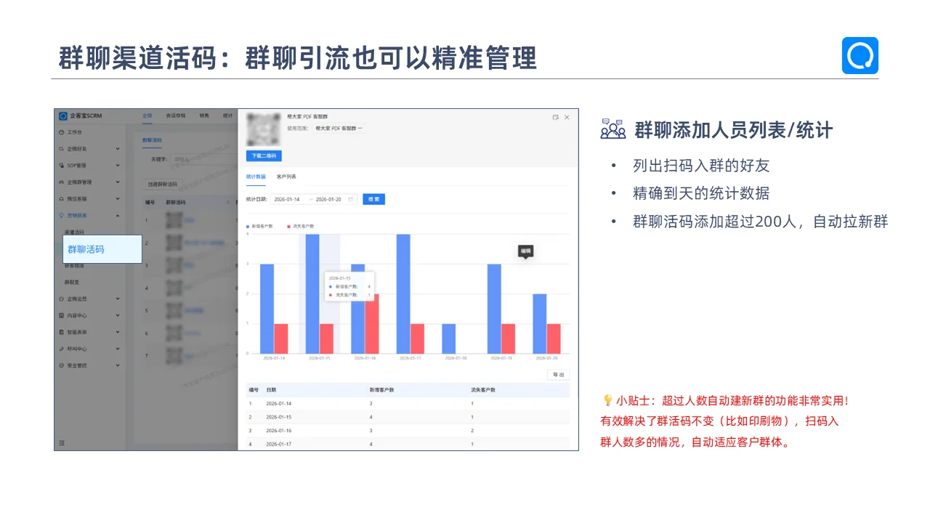Click the 创建群聊活码 button
The image size is (930, 523).
(162, 185)
